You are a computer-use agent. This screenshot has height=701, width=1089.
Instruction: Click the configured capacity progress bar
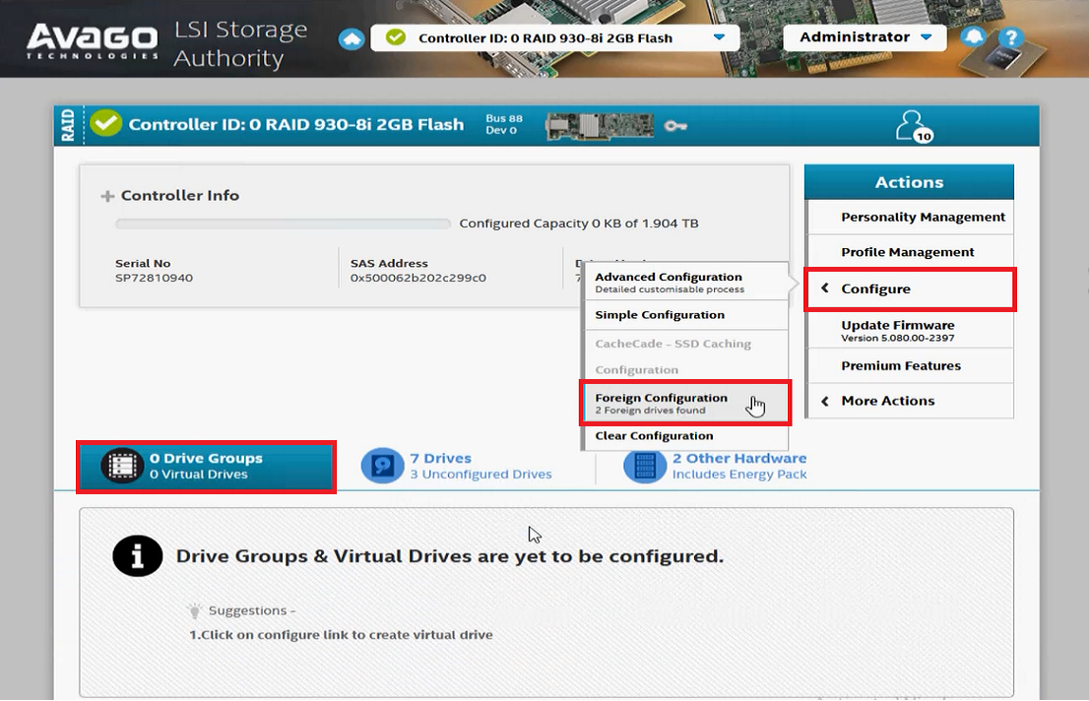tap(283, 224)
